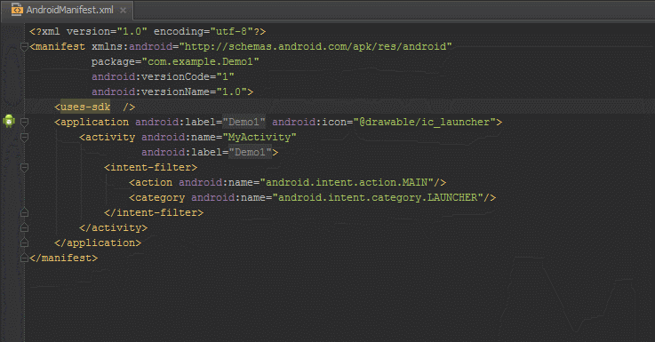
Task: Click the xmlns:android attribute name
Action: pos(132,46)
